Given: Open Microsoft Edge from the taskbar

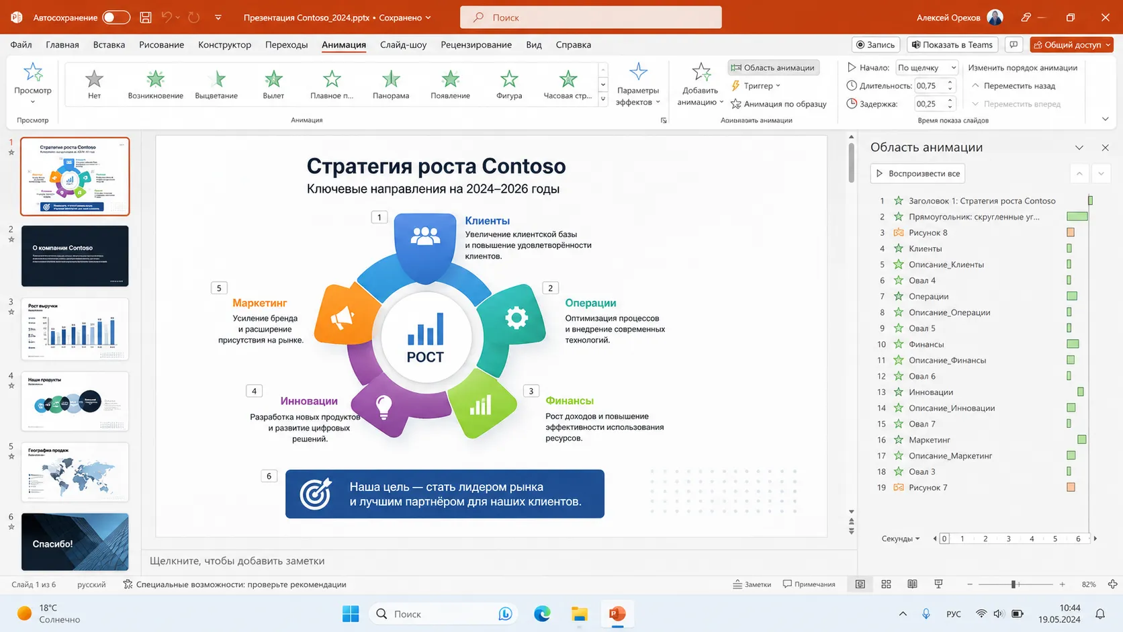Looking at the screenshot, I should (x=542, y=614).
